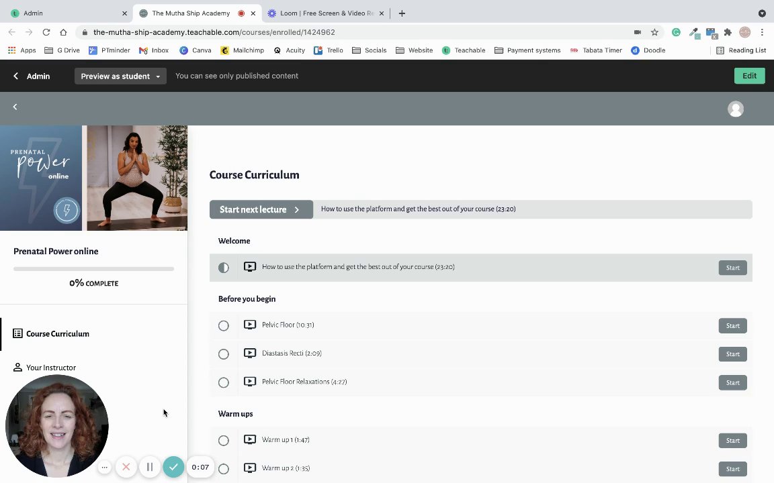This screenshot has width=774, height=483.
Task: Open the Tabata Timer bookmark
Action: pyautogui.click(x=597, y=50)
